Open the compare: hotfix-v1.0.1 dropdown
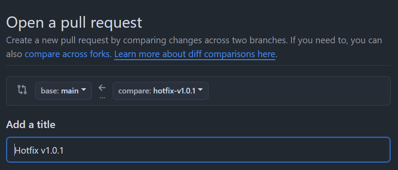 (x=160, y=91)
